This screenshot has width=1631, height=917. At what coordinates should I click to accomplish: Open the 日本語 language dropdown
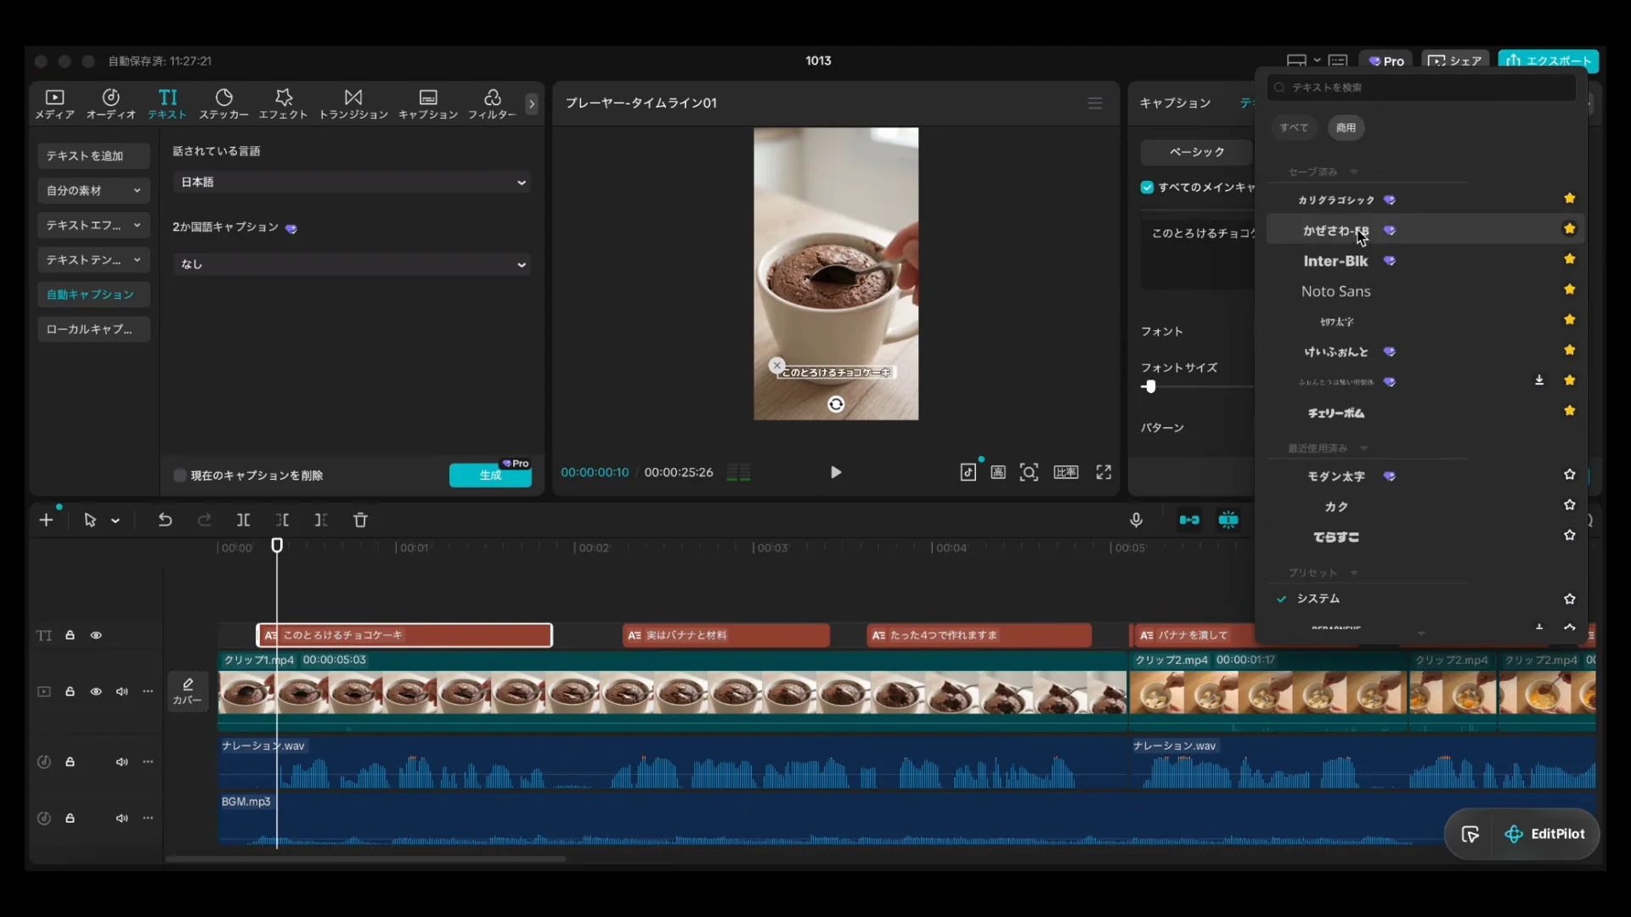[x=352, y=182]
